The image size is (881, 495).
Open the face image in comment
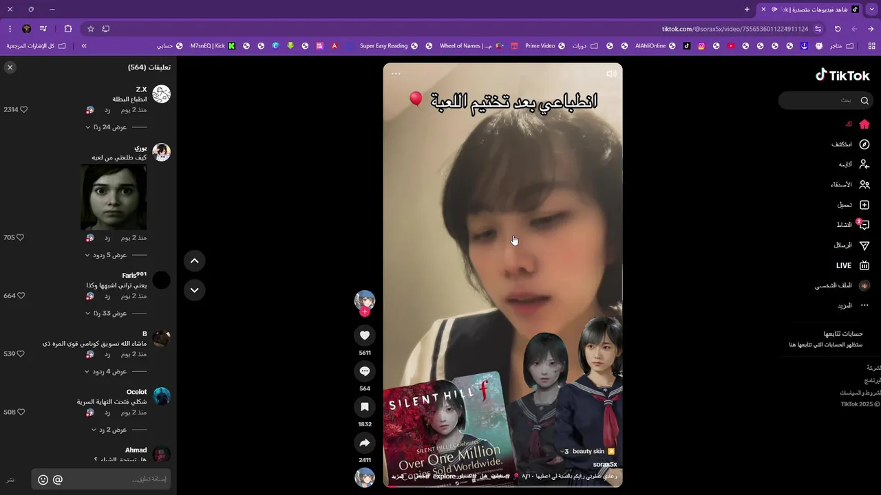[114, 197]
